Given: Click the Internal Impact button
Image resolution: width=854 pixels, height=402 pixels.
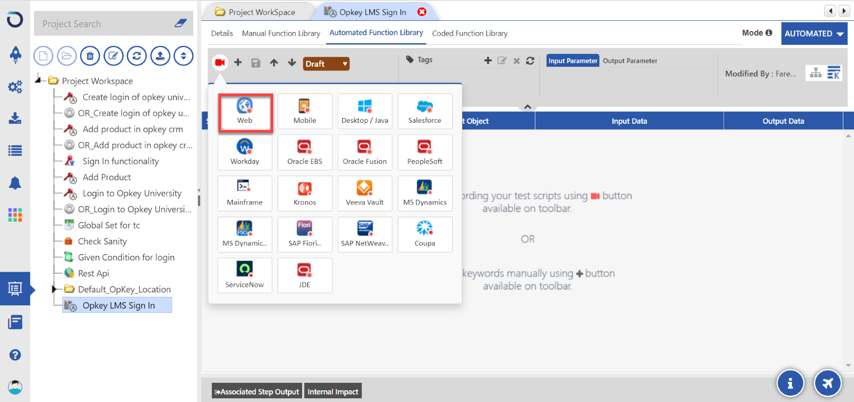Looking at the screenshot, I should click(333, 391).
